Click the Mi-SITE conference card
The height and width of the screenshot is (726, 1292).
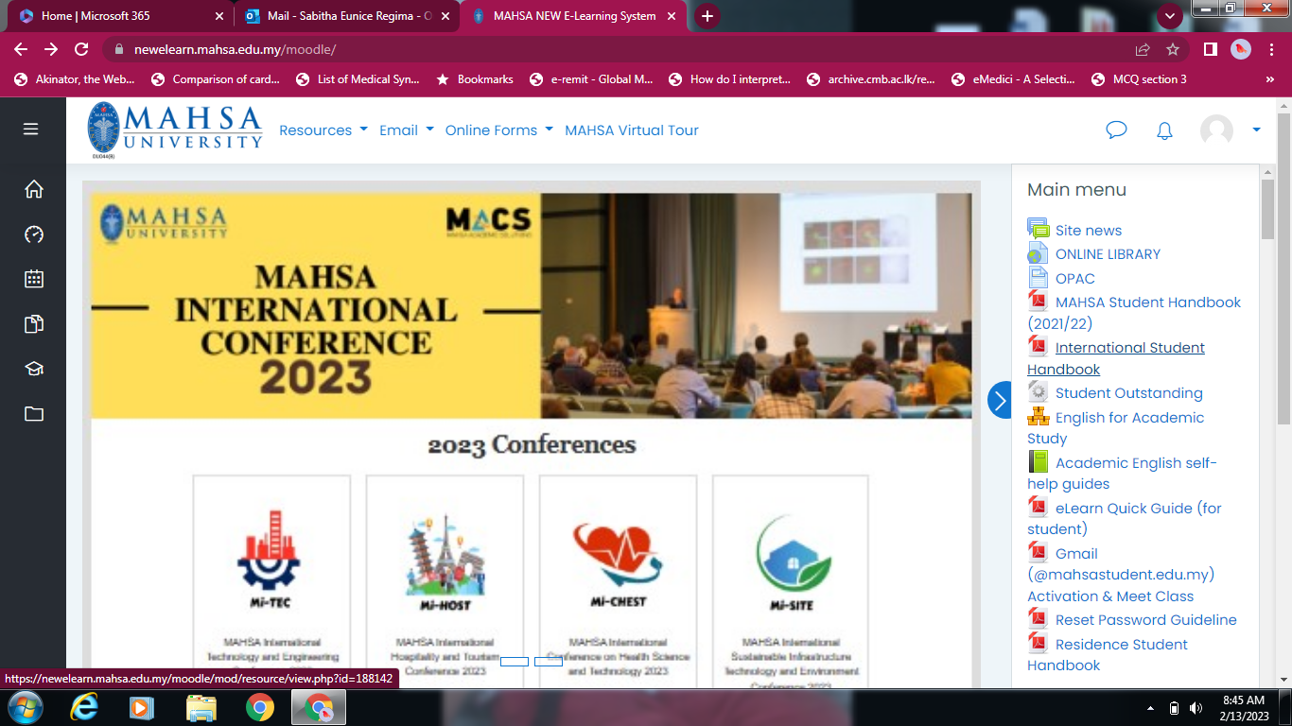(x=791, y=580)
